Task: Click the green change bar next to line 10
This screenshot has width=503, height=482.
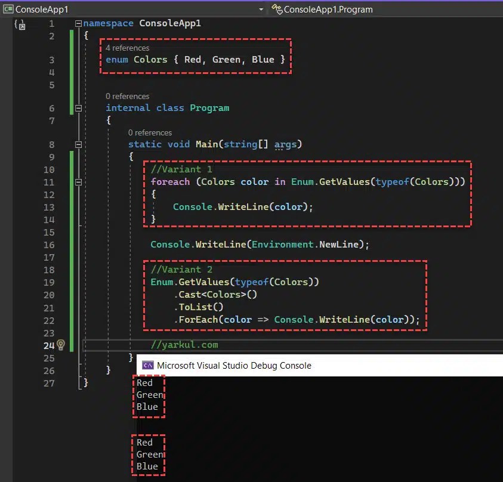Action: pos(70,169)
